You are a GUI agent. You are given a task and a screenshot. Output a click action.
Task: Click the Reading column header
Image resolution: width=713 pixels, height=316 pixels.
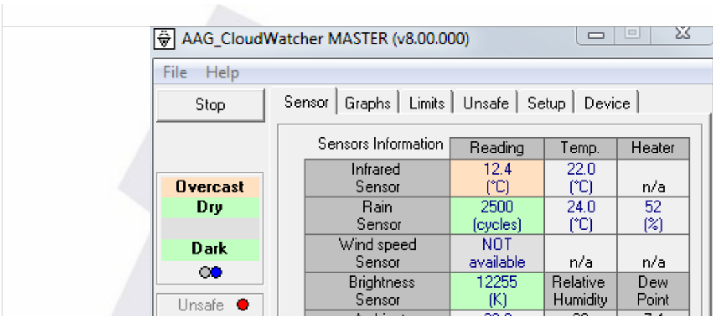(497, 148)
